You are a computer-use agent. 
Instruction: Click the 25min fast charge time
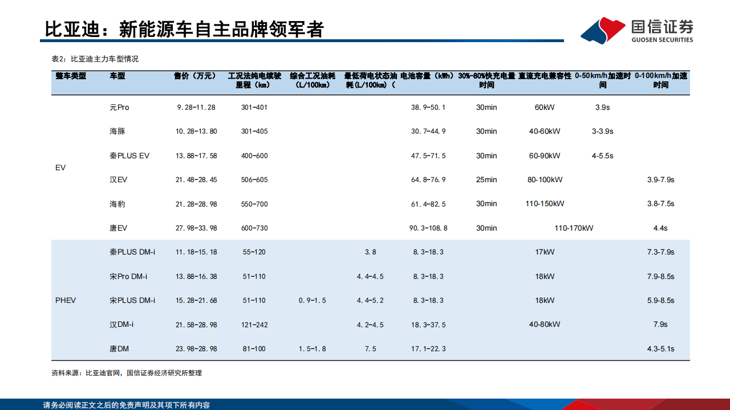486,180
